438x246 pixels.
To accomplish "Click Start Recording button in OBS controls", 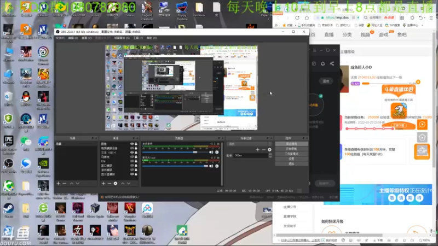I will 292,149.
